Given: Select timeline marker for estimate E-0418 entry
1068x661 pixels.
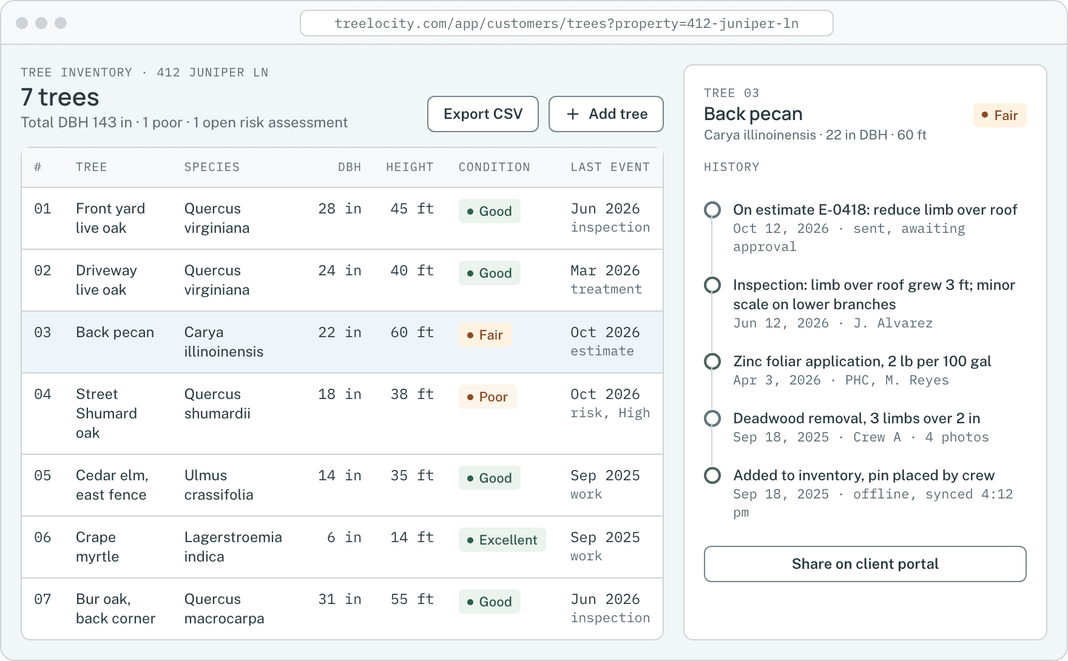Looking at the screenshot, I should point(712,210).
